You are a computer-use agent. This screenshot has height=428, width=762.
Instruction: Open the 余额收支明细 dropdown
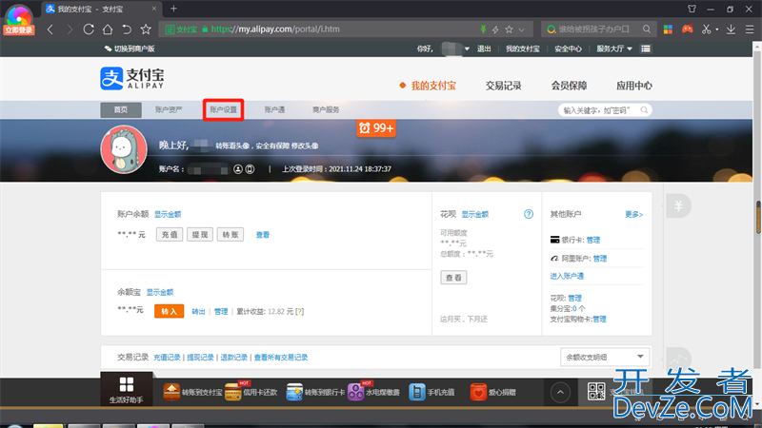pos(605,358)
